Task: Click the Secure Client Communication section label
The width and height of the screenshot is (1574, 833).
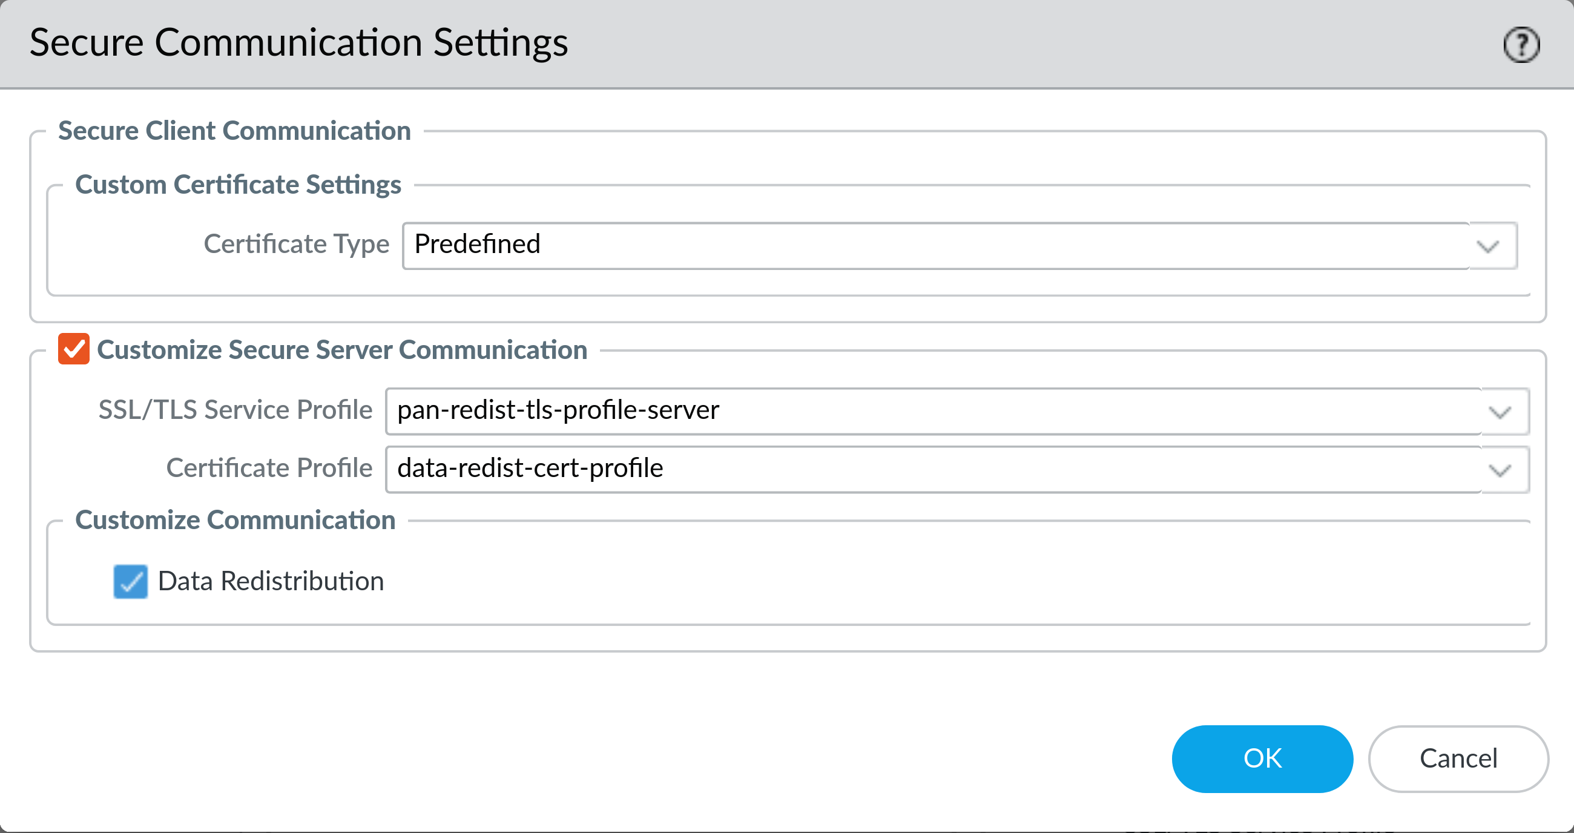Action: click(x=234, y=130)
